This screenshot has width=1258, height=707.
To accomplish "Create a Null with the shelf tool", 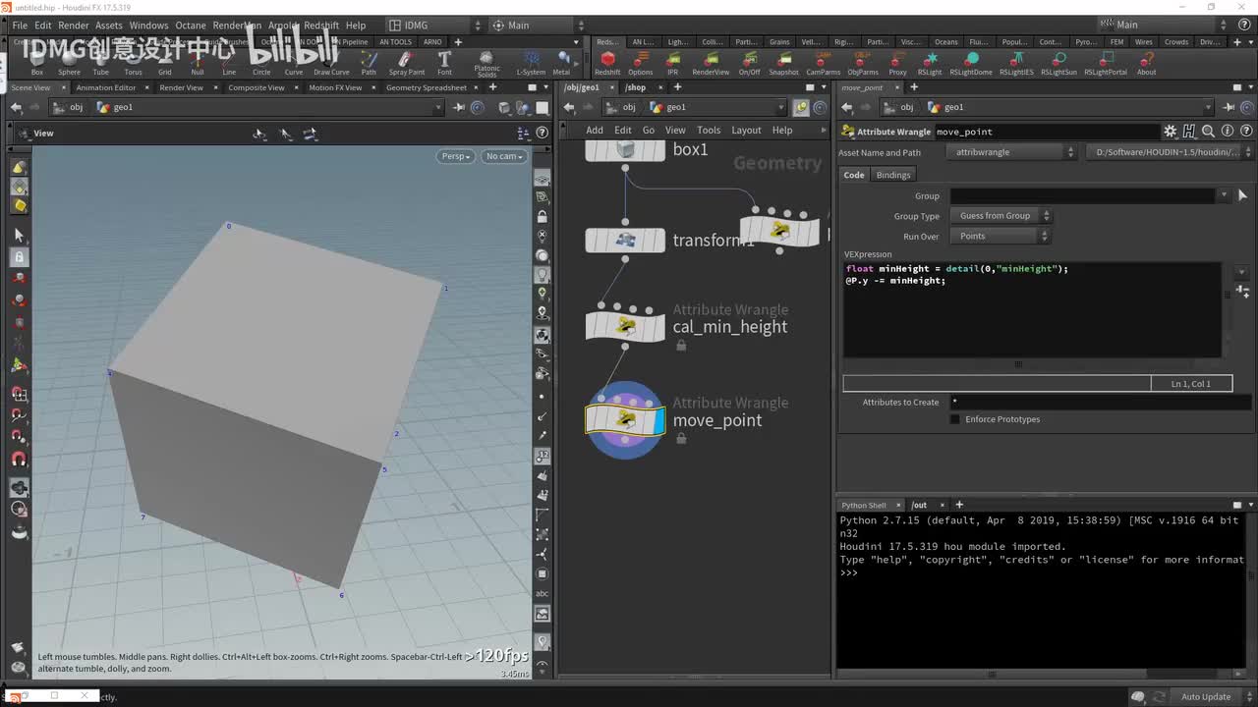I will (x=198, y=65).
